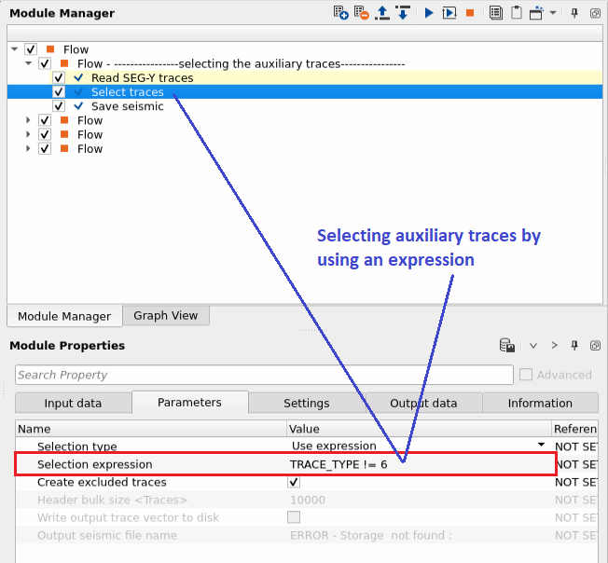This screenshot has width=608, height=563.
Task: Uncheck the Read SEG-Y traces checkbox
Action: [x=59, y=78]
